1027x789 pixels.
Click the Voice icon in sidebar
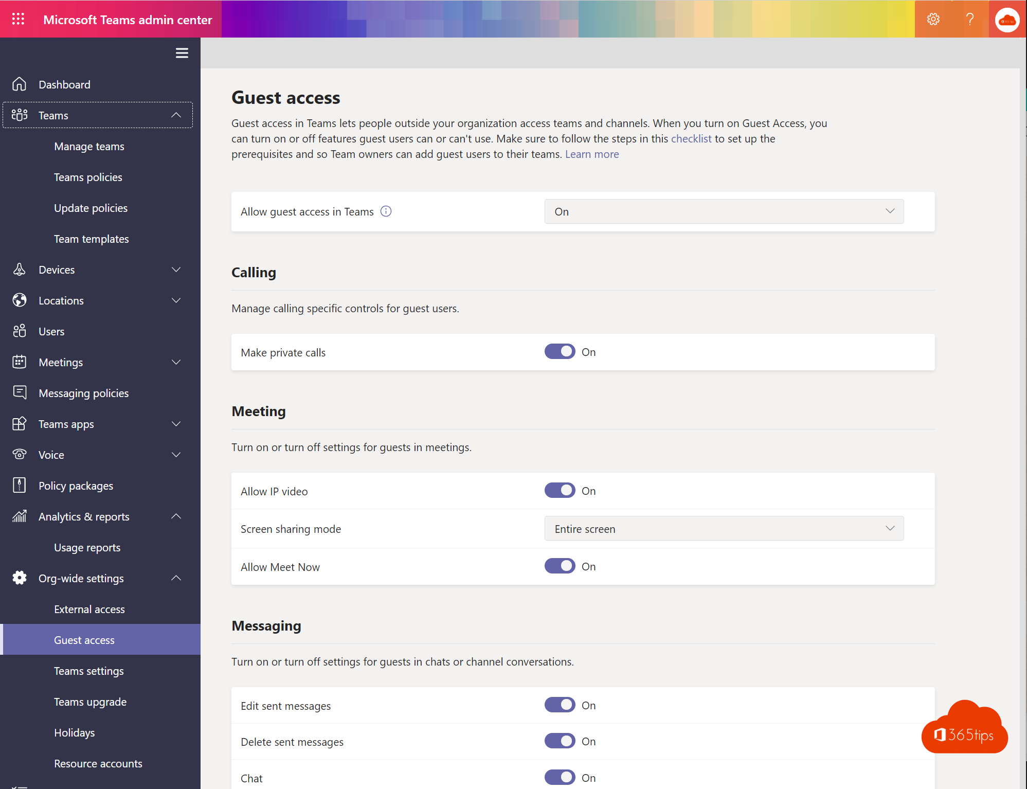pyautogui.click(x=18, y=454)
